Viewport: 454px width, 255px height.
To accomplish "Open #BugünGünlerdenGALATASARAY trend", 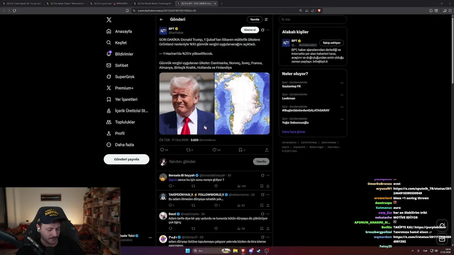I will 306,110.
